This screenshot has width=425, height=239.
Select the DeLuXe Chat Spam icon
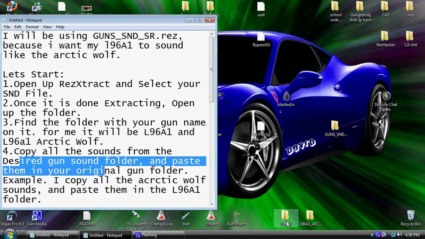385,101
